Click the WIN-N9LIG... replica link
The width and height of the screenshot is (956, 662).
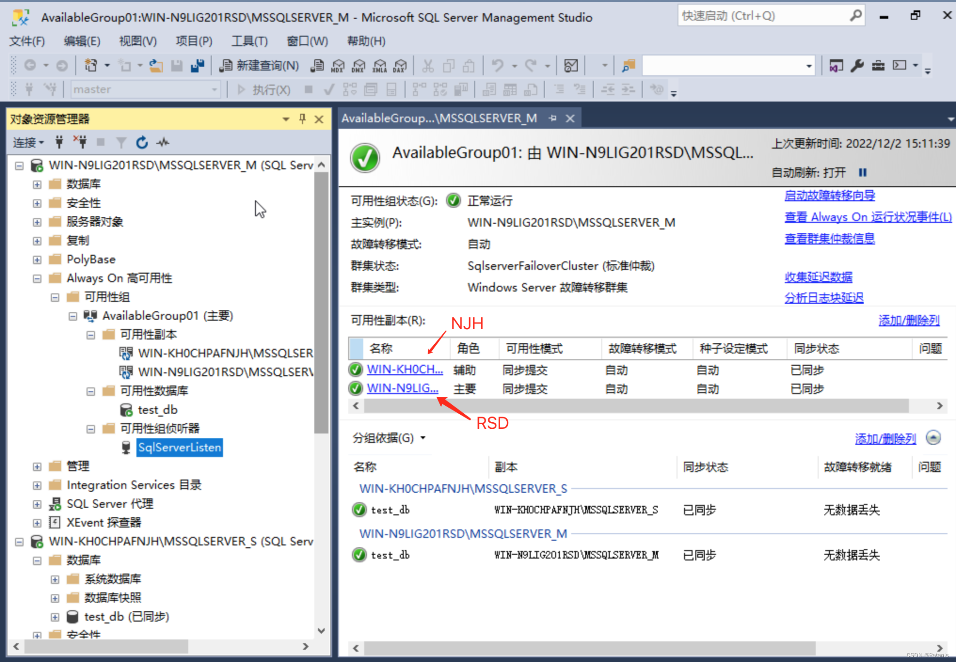tap(402, 388)
